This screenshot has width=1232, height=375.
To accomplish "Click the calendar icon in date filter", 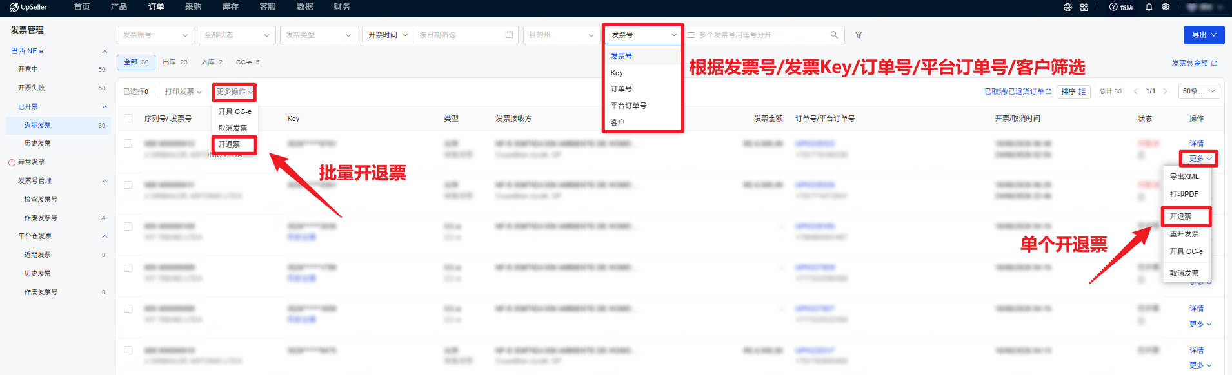I will click(x=509, y=35).
